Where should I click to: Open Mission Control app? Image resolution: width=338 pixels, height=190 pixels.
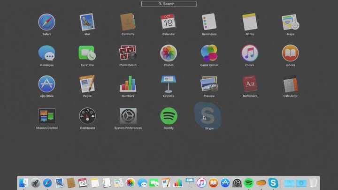coord(46,116)
